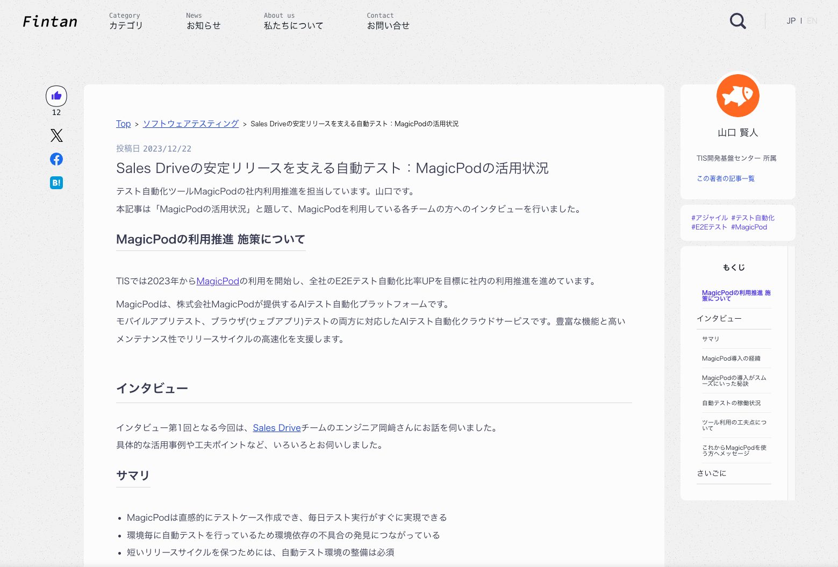
Task: Open the Category カテゴリ menu
Action: click(126, 21)
